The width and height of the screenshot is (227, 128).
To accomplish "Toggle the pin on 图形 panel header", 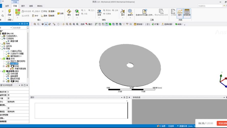I will click(124, 98).
